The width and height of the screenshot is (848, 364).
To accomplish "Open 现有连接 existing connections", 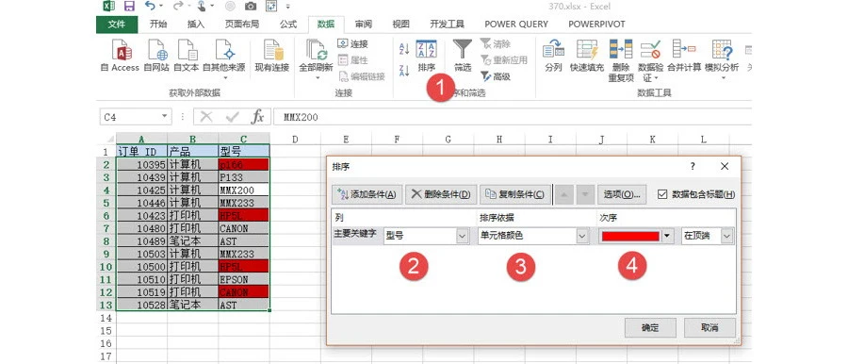I will [272, 57].
